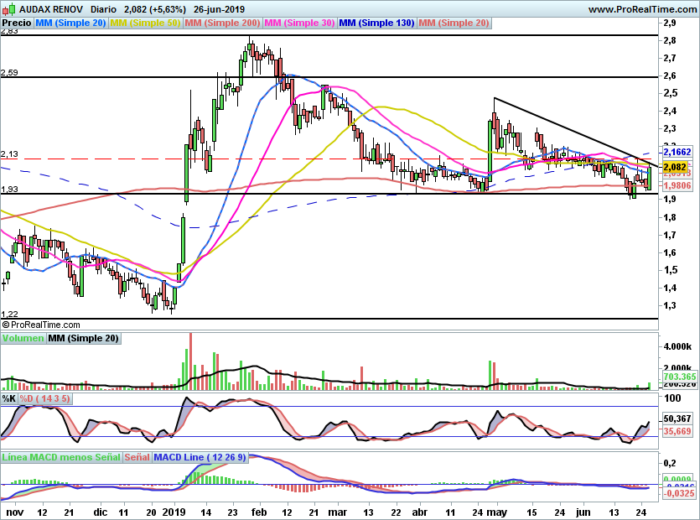Click the mar month on the time axis
The width and height of the screenshot is (700, 520).
pos(338,512)
